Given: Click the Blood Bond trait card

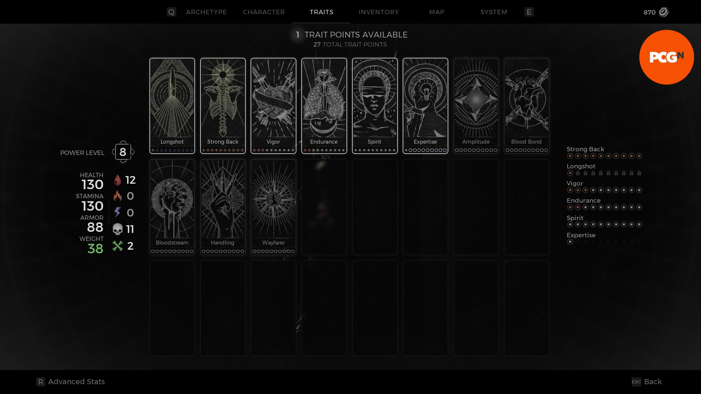Looking at the screenshot, I should tap(527, 106).
